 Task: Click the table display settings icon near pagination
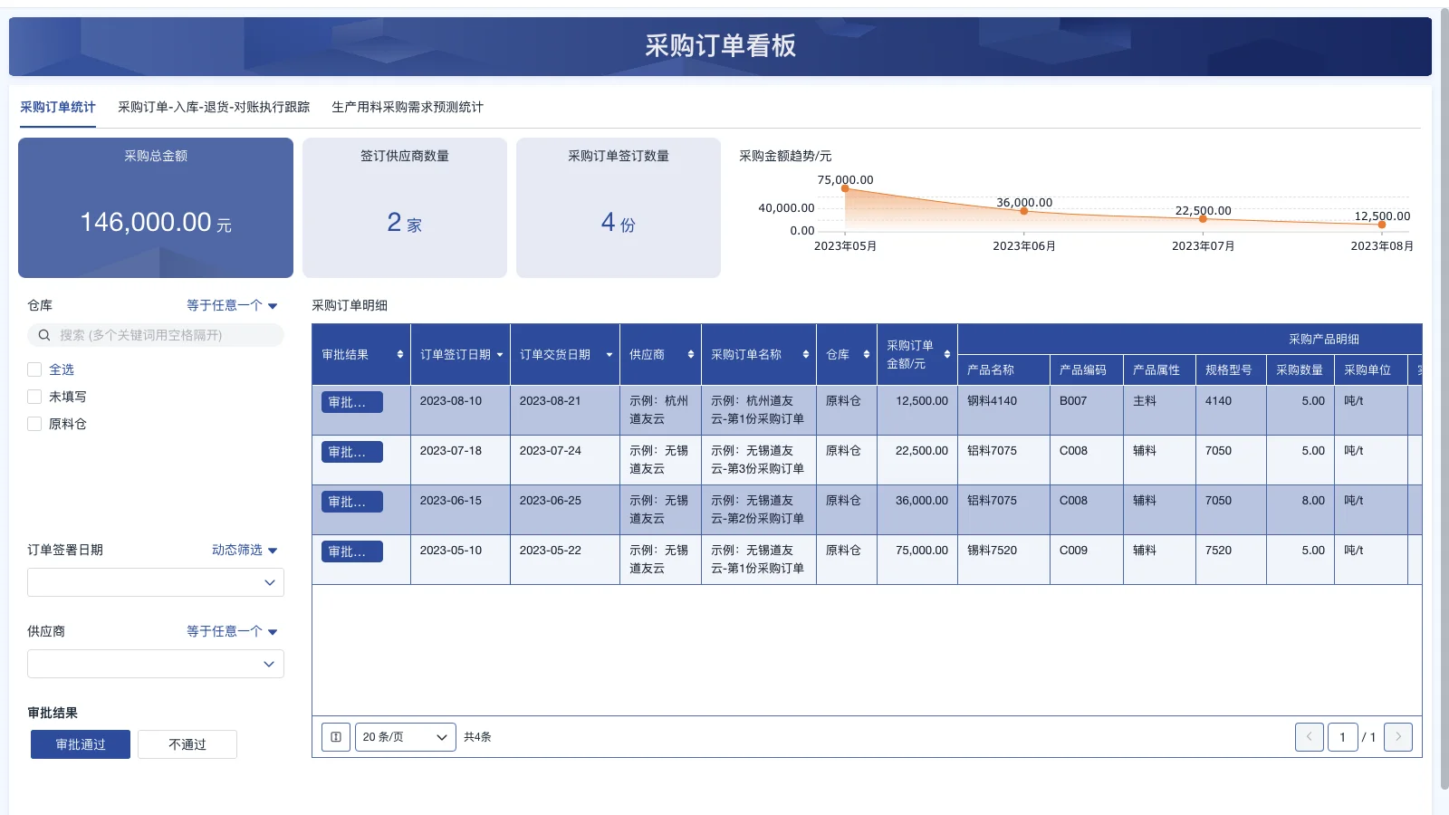click(x=335, y=736)
